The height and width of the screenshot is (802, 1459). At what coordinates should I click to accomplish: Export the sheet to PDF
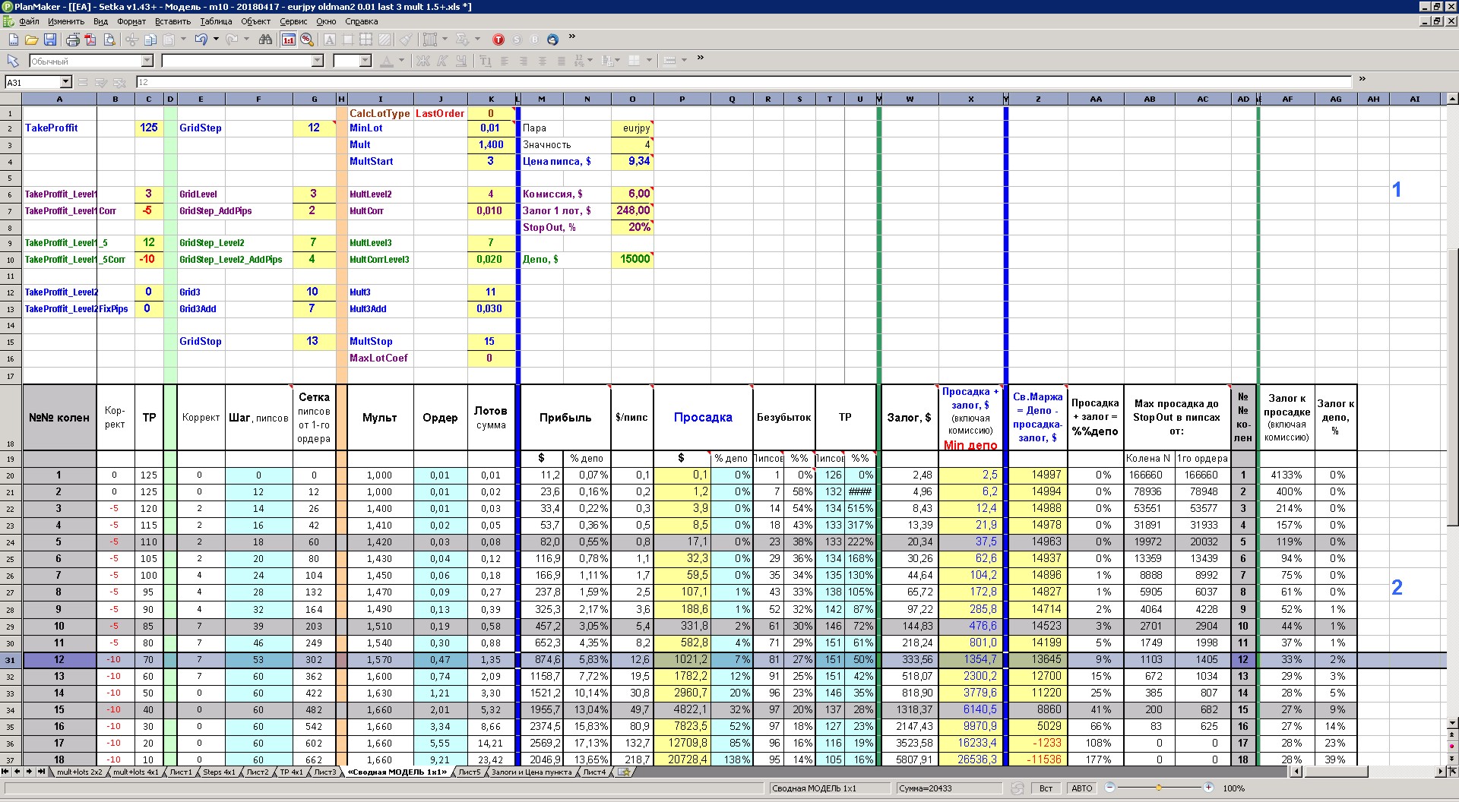(91, 39)
